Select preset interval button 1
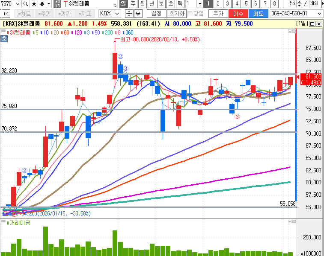The width and height of the screenshot is (324, 256). (208, 4)
